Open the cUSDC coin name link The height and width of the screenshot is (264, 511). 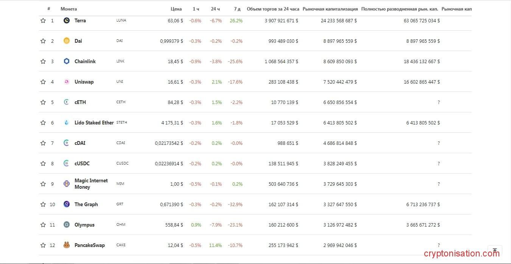point(82,164)
